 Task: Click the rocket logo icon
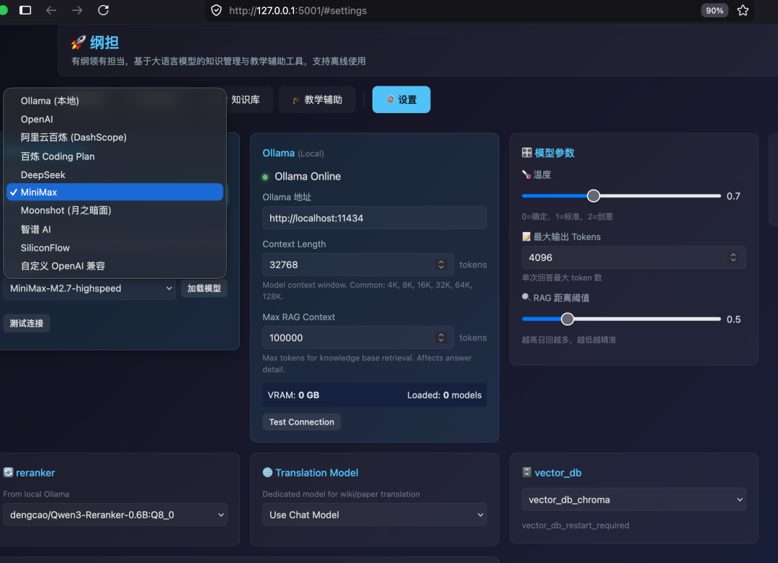pos(79,43)
